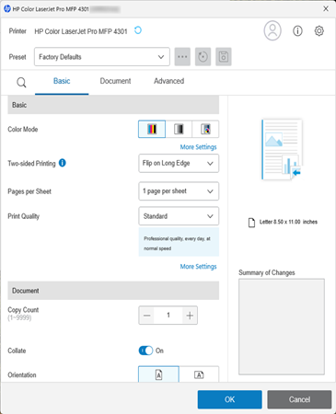Click the reset preset icon button
The width and height of the screenshot is (336, 414).
(x=203, y=57)
